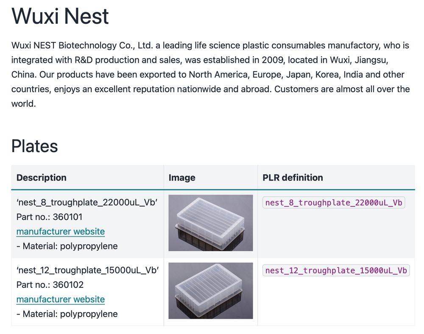Click the Plates section heading
The width and height of the screenshot is (424, 334).
35,146
